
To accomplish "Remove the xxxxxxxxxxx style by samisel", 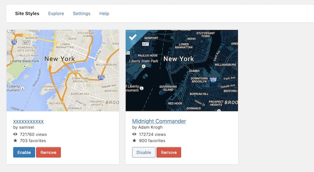I will point(48,152).
